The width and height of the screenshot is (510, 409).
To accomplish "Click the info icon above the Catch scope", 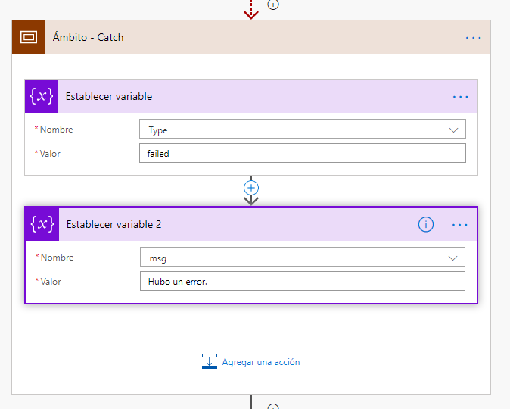I will 273,4.
